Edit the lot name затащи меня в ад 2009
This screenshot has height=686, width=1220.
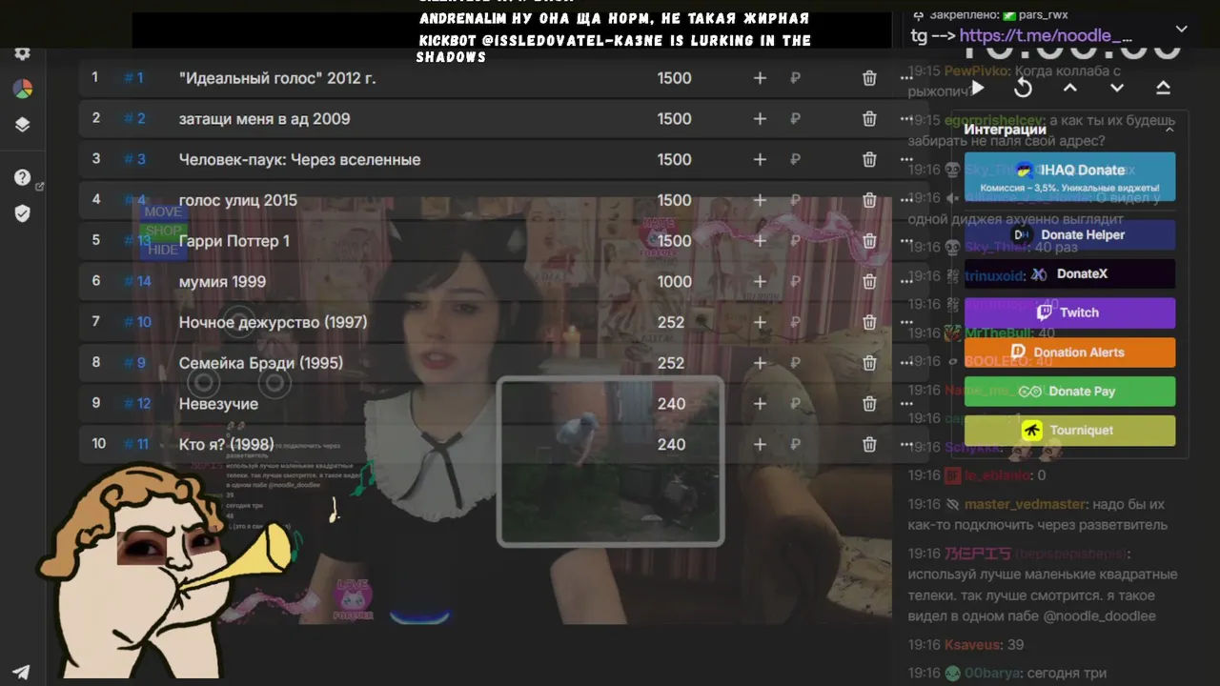point(264,119)
